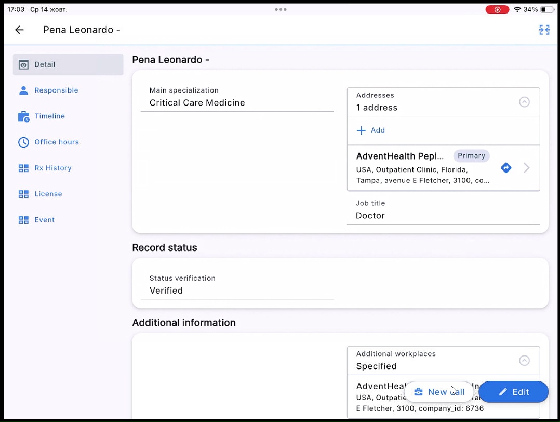
Task: Click the 'Record status' heading
Action: click(x=165, y=247)
